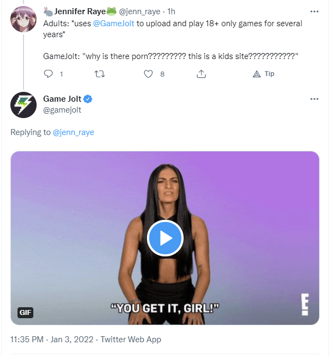Open more options for Jennifer Raye's tweet

coord(314,11)
